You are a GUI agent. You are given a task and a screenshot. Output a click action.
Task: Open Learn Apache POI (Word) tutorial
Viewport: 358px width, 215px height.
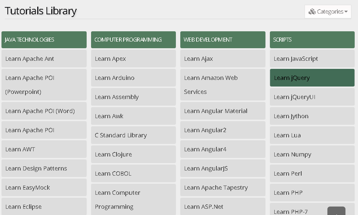44,111
